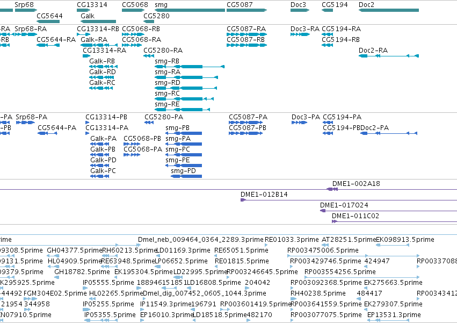Select the Srp68-PA protein label
The height and width of the screenshot is (323, 457).
(x=32, y=117)
